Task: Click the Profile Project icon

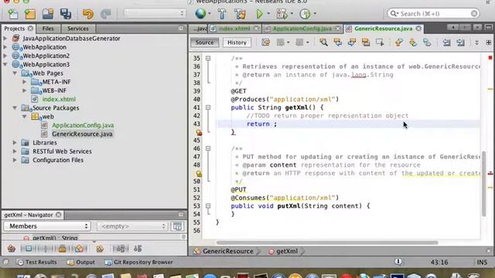Action: pyautogui.click(x=305, y=14)
